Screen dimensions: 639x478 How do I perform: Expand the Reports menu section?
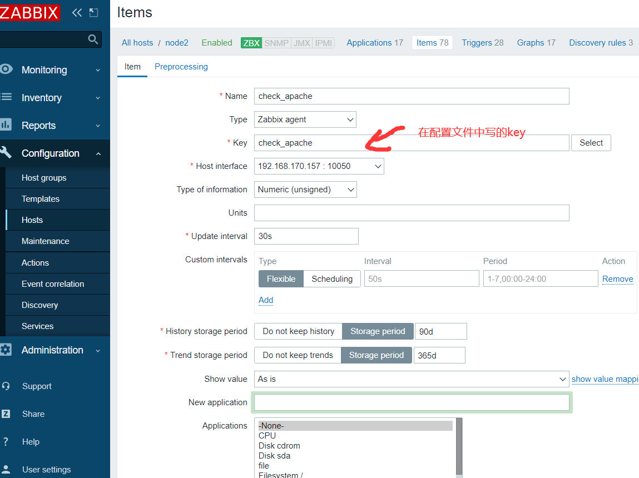point(55,126)
